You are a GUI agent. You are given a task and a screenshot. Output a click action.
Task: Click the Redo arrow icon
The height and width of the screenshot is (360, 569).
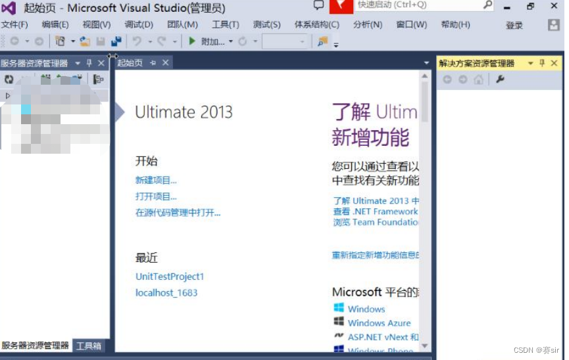tap(162, 41)
